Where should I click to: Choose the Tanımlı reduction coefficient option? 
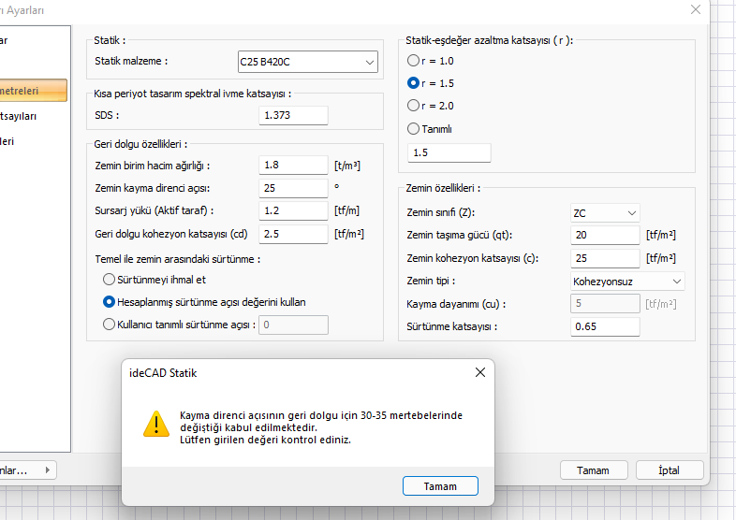(x=414, y=129)
